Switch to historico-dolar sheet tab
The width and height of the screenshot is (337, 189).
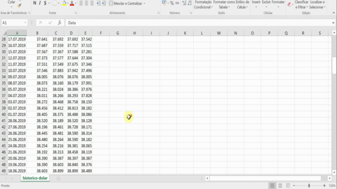point(35,178)
